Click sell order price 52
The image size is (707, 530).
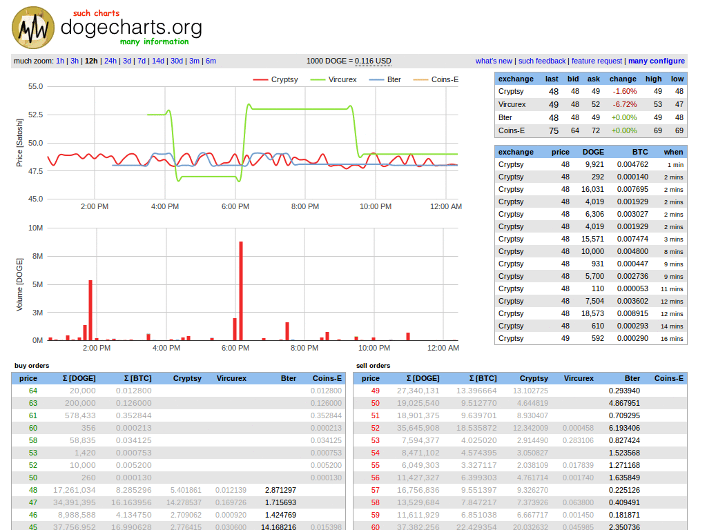(375, 428)
